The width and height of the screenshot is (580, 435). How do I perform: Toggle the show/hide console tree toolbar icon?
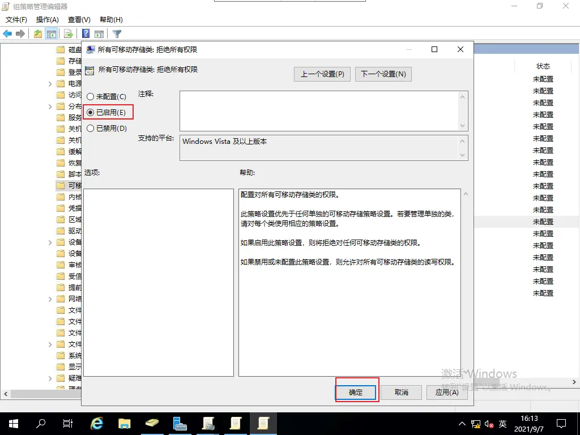[52, 33]
